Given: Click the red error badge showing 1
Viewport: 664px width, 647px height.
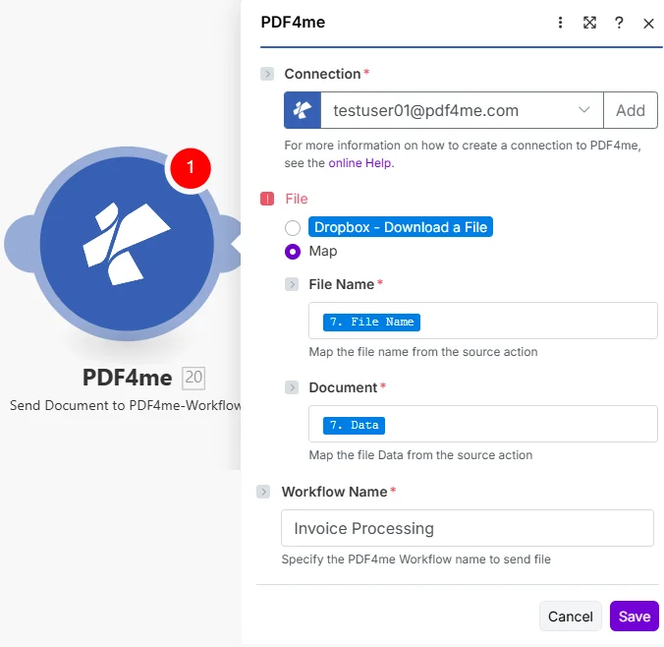Looking at the screenshot, I should [x=191, y=168].
